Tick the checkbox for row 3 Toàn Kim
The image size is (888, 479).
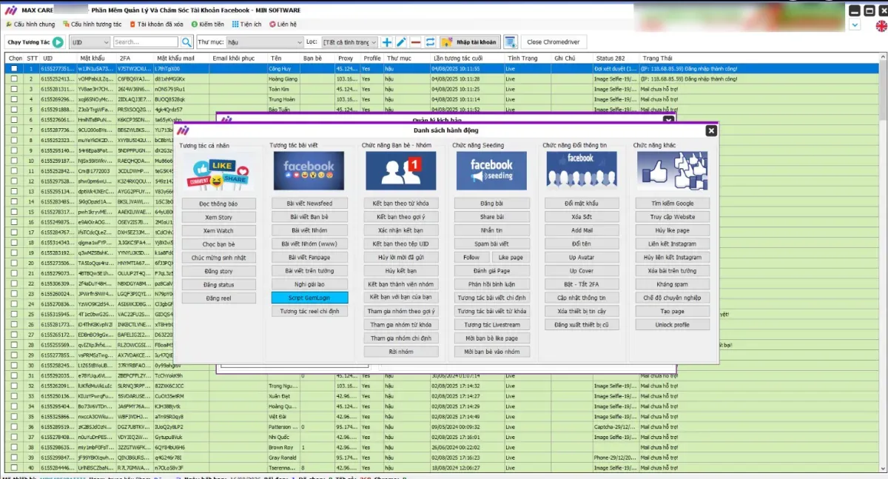(13, 89)
